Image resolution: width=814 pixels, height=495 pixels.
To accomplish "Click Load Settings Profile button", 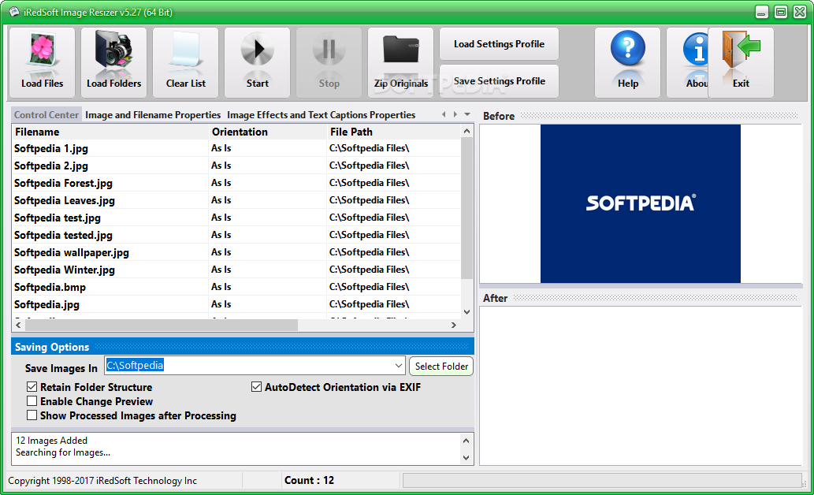I will tap(499, 44).
